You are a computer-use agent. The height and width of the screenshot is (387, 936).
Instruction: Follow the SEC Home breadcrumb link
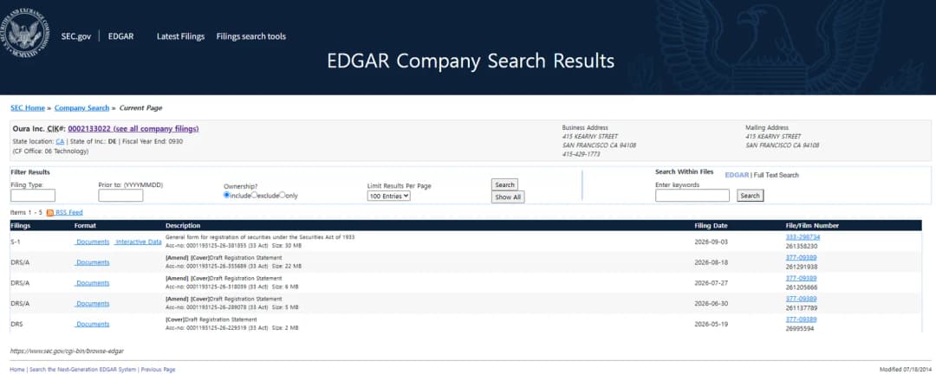tap(28, 108)
